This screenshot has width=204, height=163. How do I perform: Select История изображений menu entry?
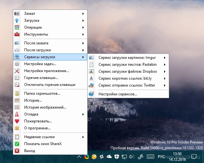tap(50, 107)
